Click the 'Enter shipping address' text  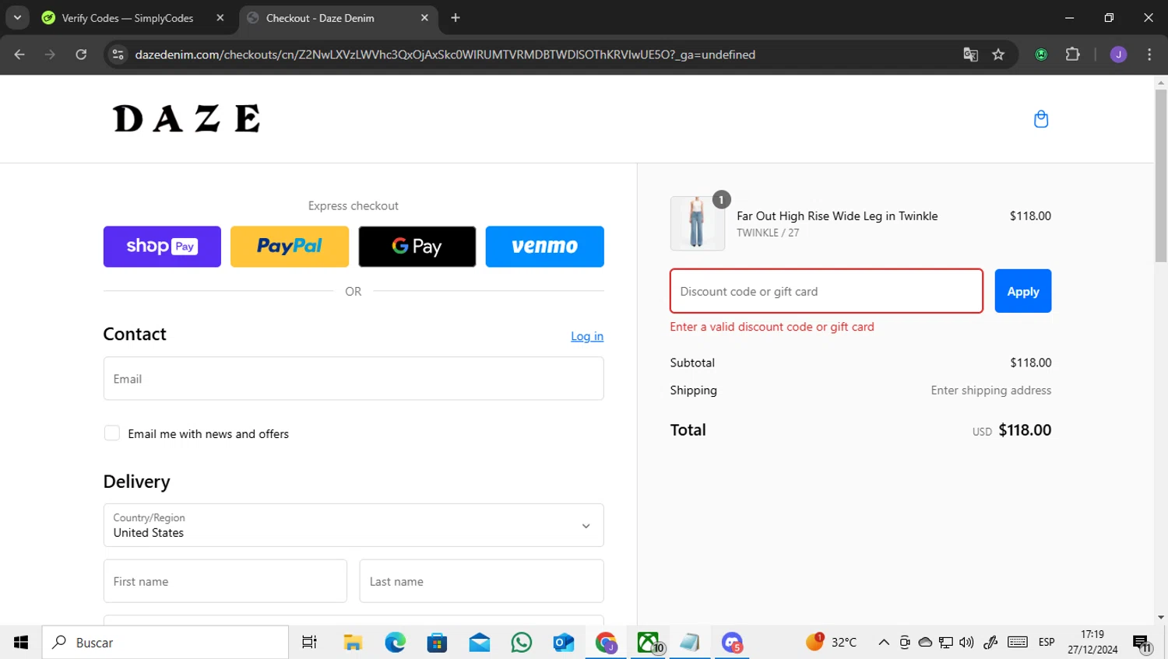990,391
